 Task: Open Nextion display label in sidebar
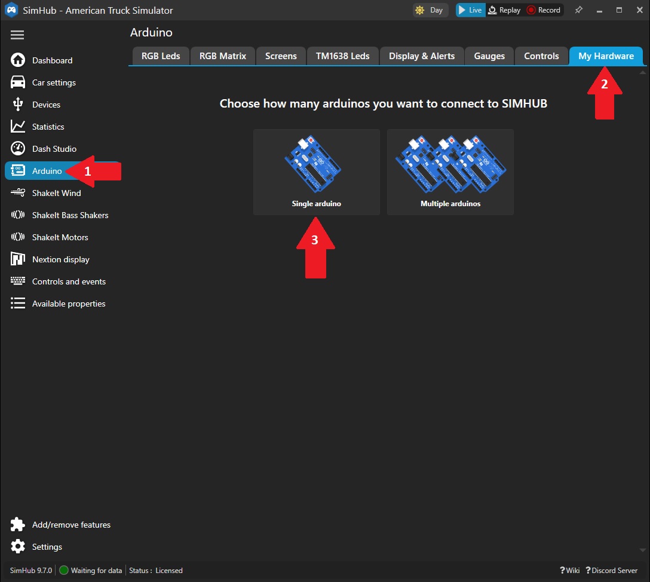[x=61, y=259]
